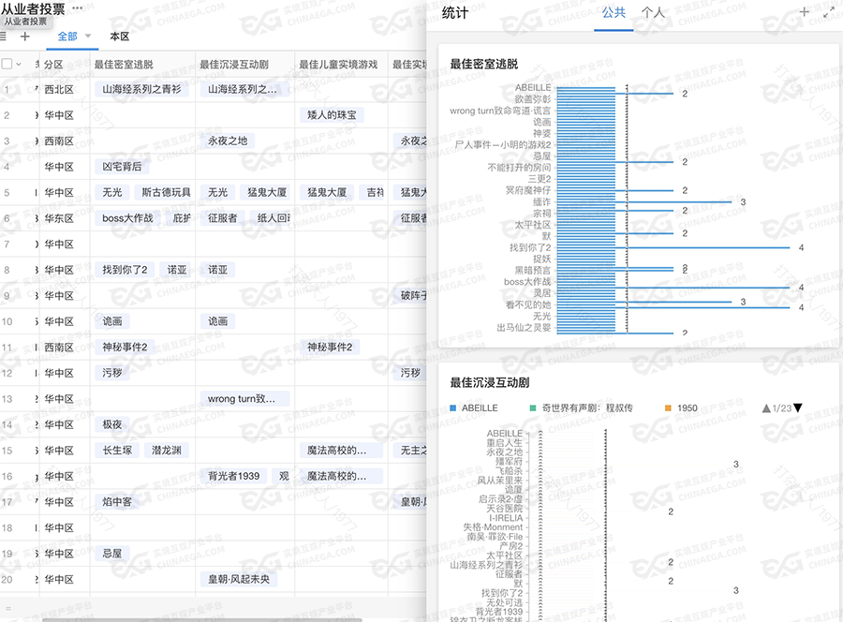
Task: Switch to the 个人 statistics tab
Action: (653, 13)
